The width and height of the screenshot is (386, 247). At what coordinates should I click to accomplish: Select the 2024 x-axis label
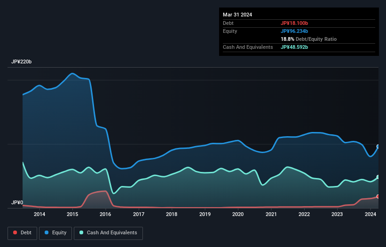(x=370, y=214)
